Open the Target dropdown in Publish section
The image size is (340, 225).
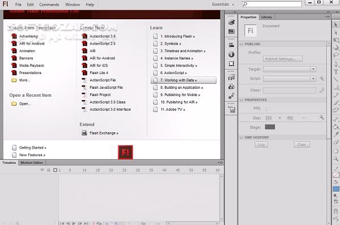click(289, 69)
